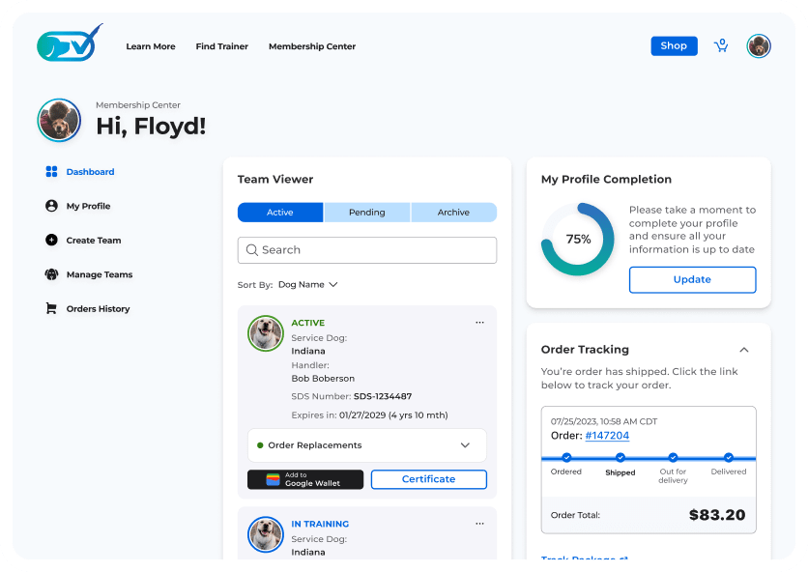Open the shopping cart icon
The height and width of the screenshot is (572, 808).
pos(721,45)
